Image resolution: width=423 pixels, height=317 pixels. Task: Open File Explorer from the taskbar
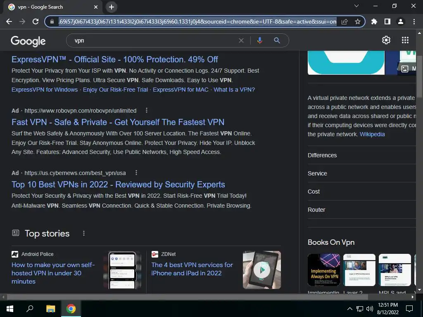[x=50, y=309]
